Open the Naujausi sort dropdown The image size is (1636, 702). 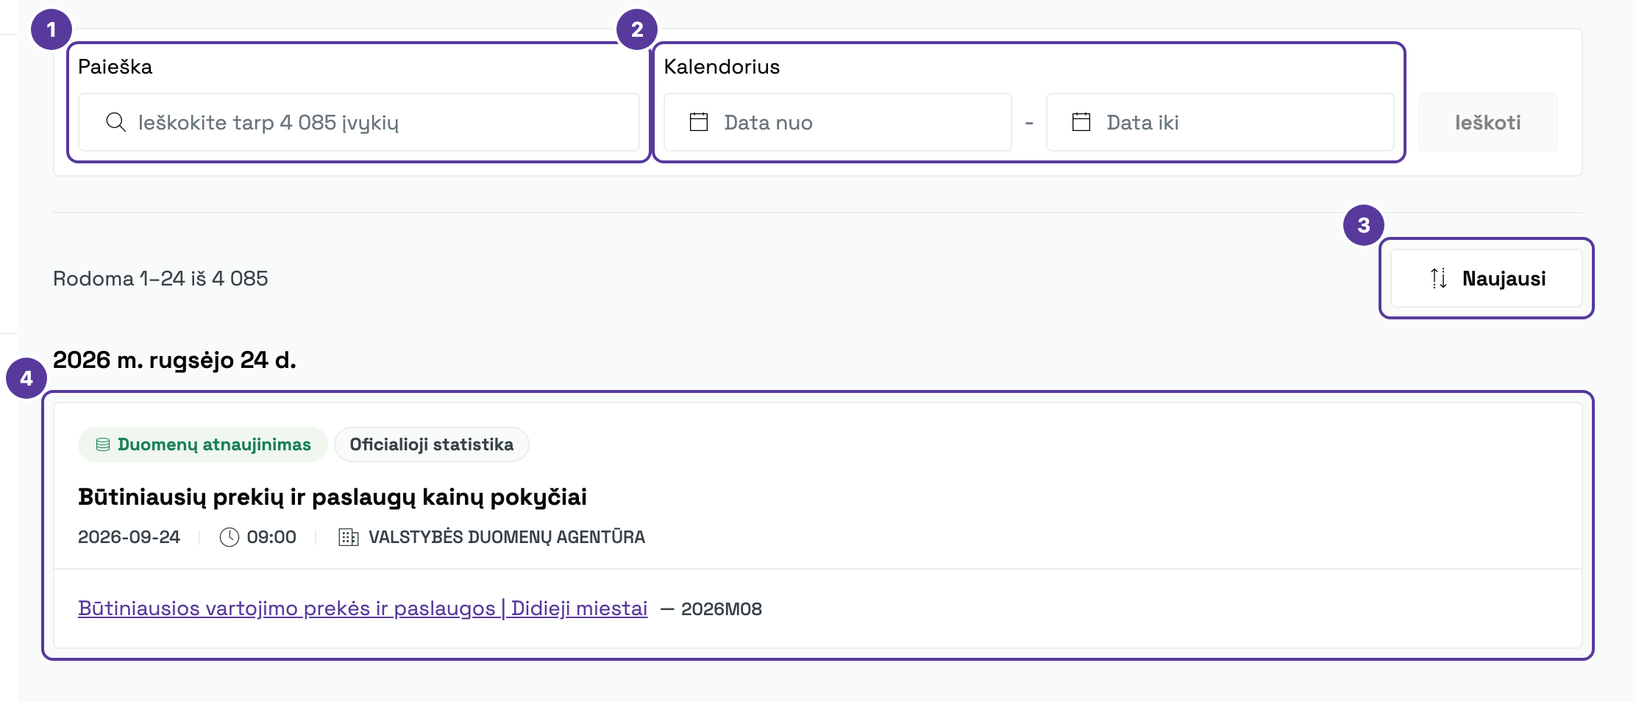pyautogui.click(x=1486, y=278)
